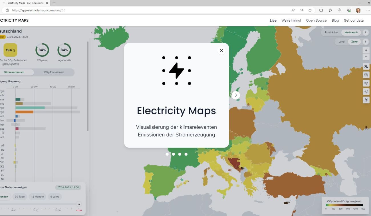Click the 84% CO₂-arm gauge
Screen dimensions: 371x216
(x=42, y=50)
